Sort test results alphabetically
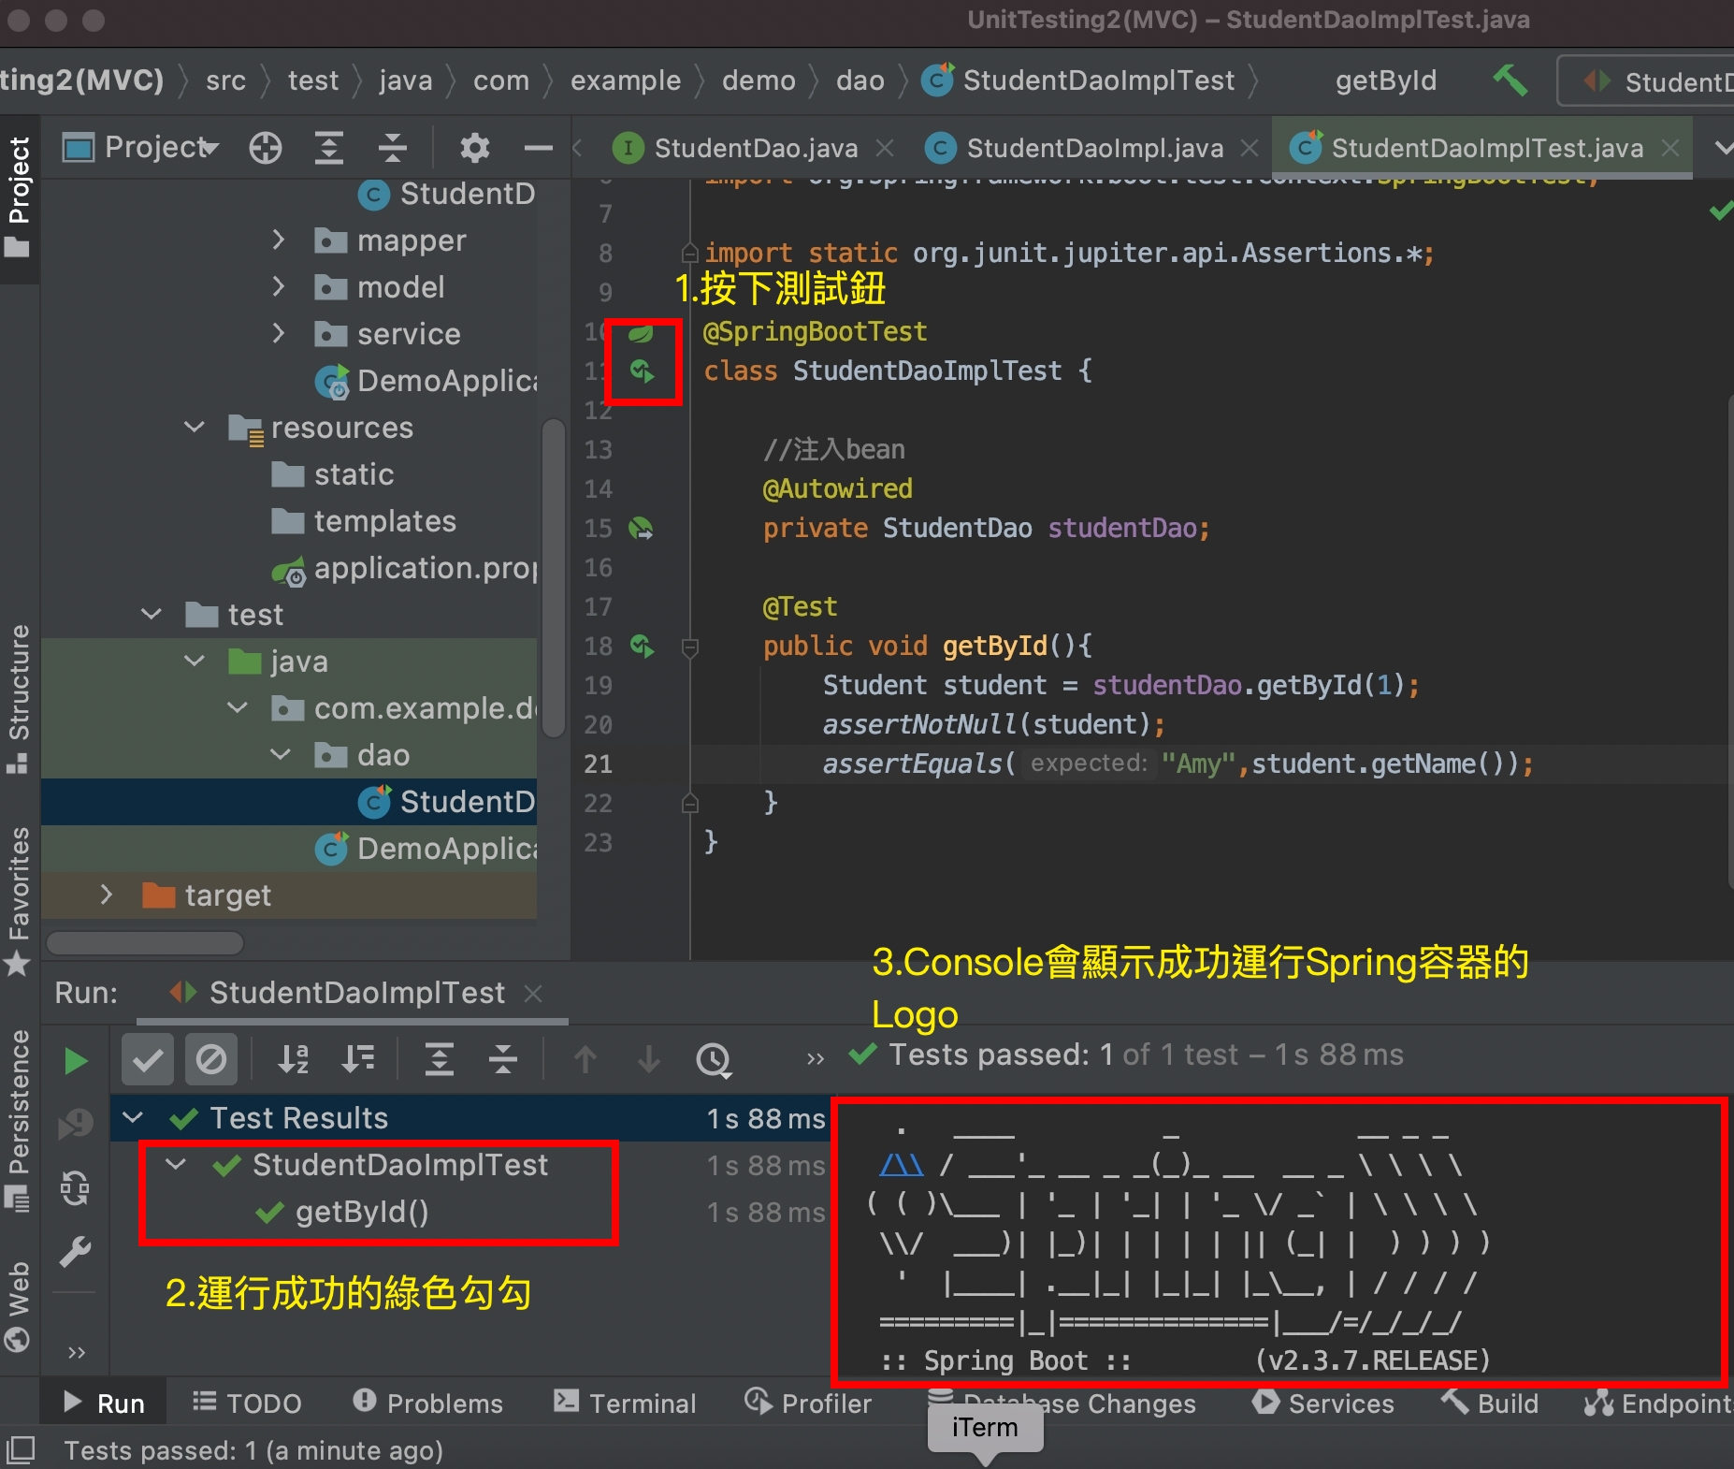The height and width of the screenshot is (1469, 1734). (x=295, y=1060)
